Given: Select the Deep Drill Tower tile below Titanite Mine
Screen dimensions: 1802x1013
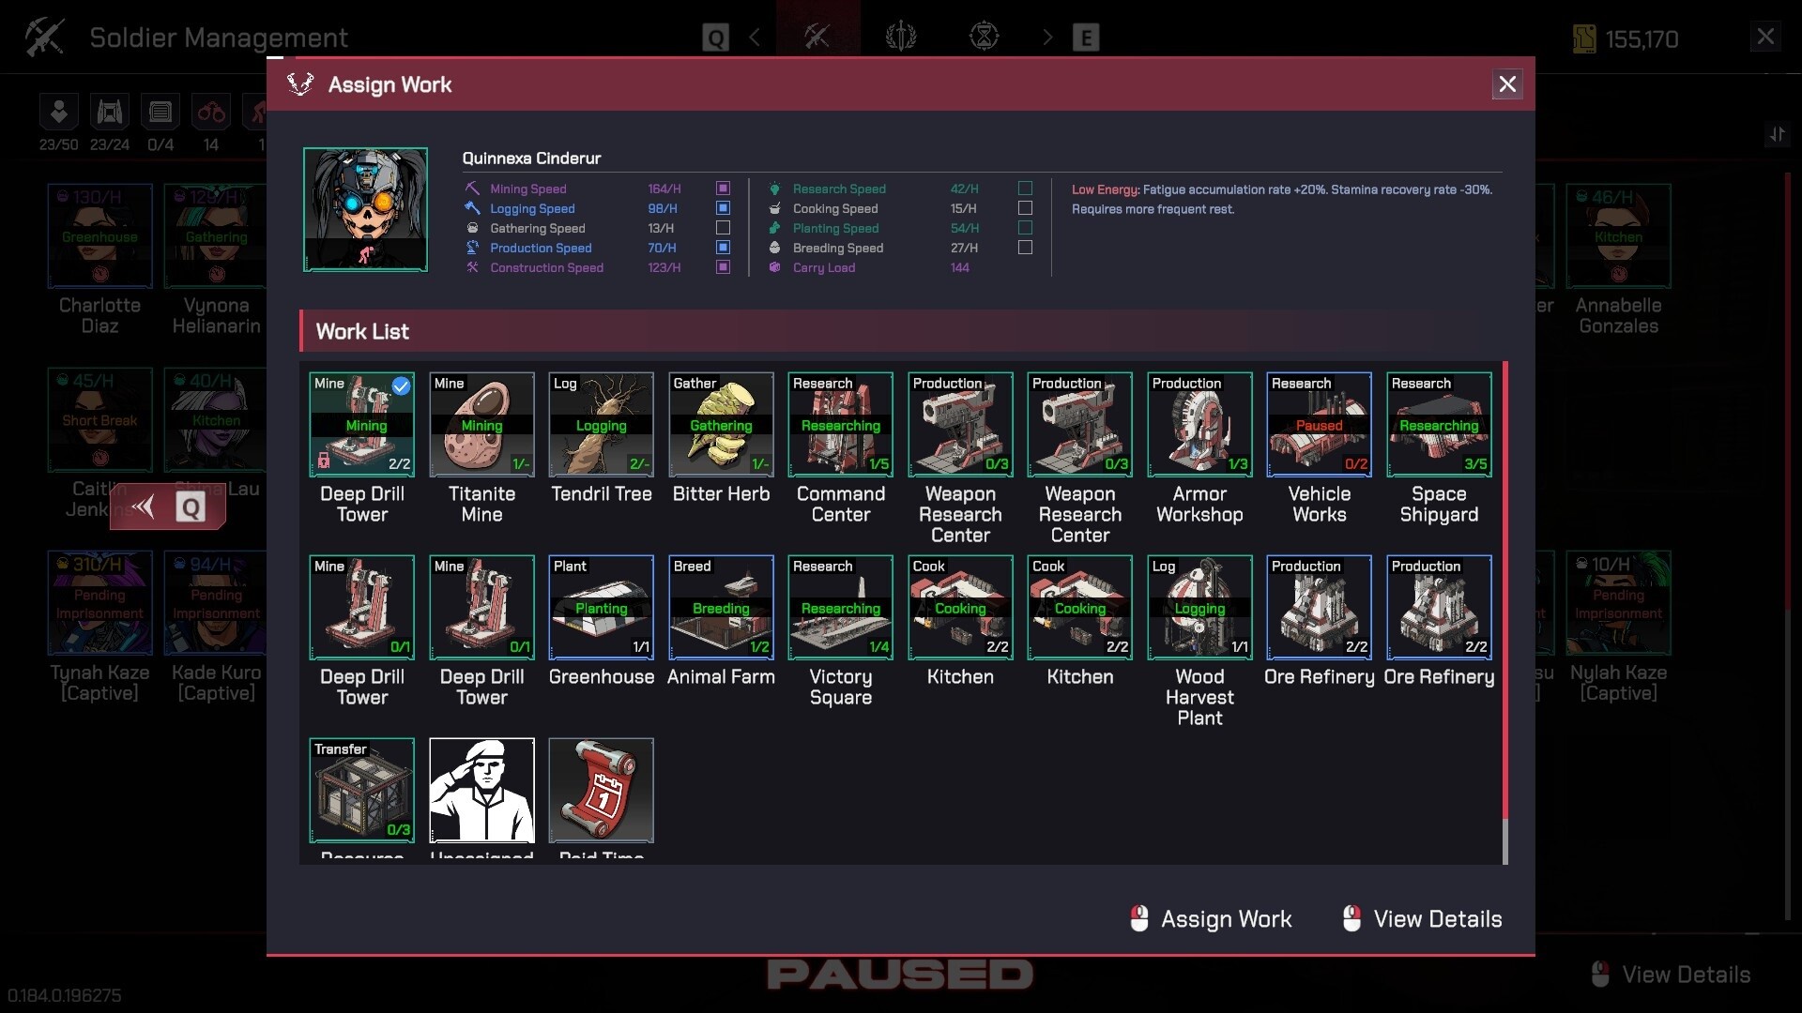Looking at the screenshot, I should click(x=481, y=608).
